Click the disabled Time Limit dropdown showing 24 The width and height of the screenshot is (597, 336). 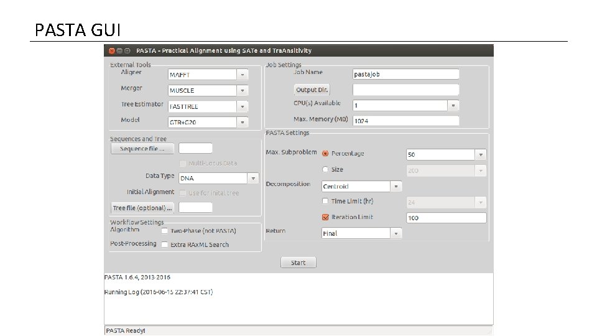tap(447, 202)
